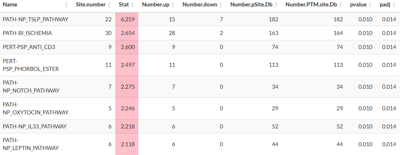The height and width of the screenshot is (155, 400).
Task: Click the PERT-PSP_ANTI_CD3 entry
Action: coord(29,47)
